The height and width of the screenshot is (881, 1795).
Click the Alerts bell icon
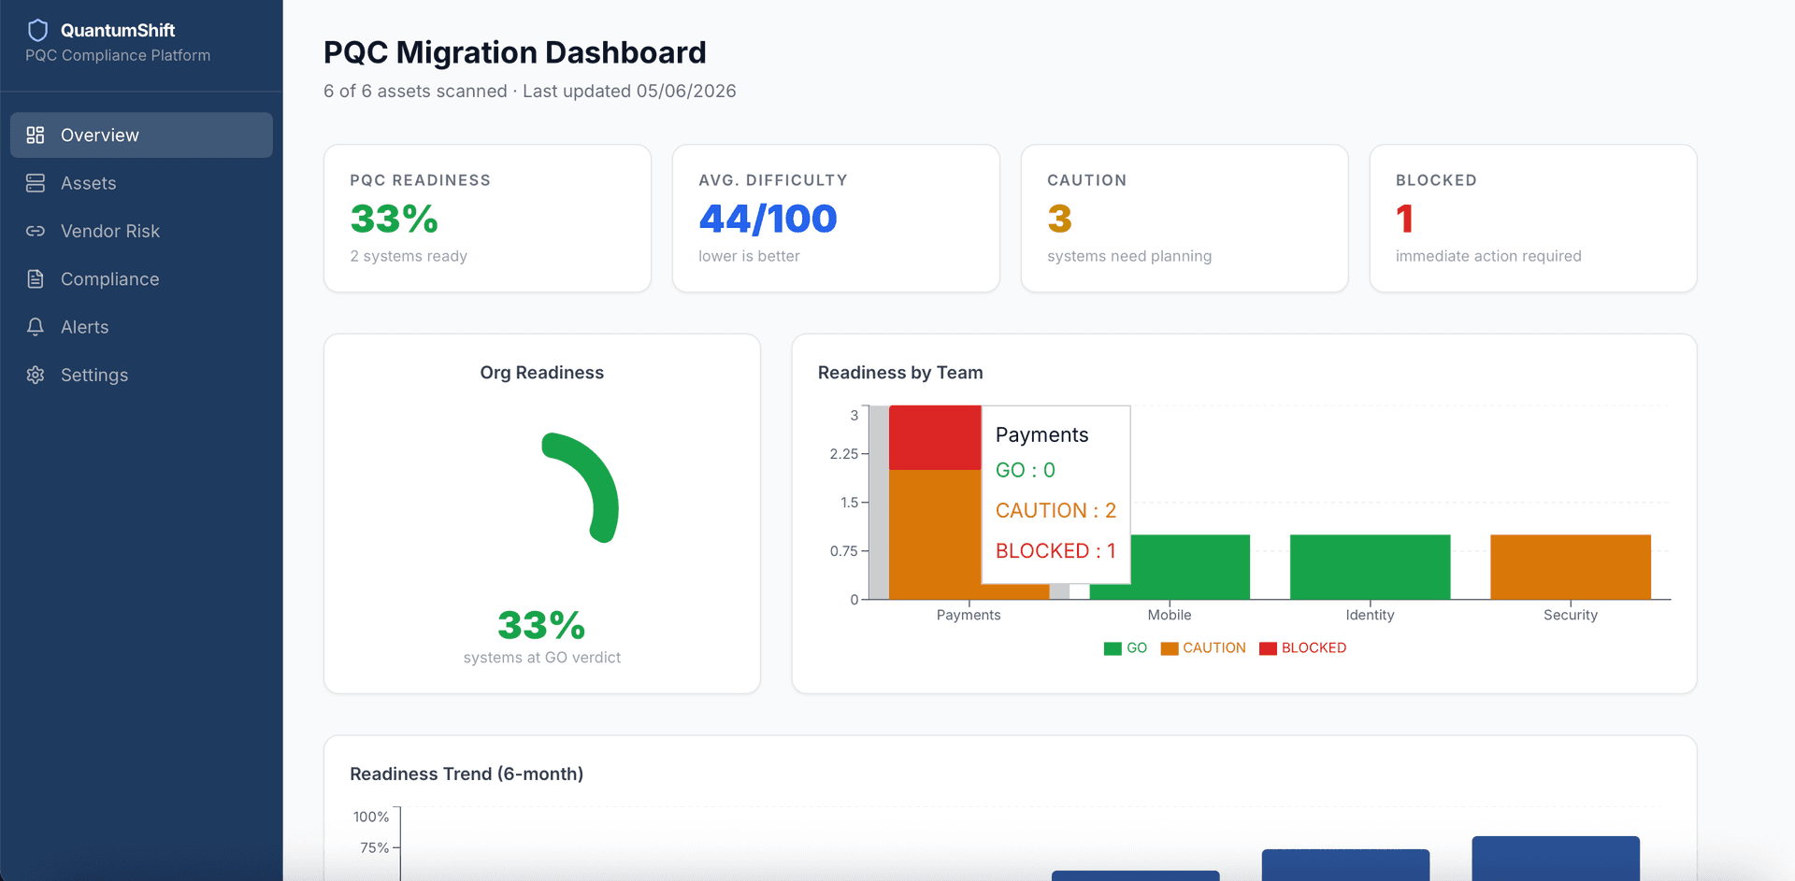pyautogui.click(x=36, y=327)
